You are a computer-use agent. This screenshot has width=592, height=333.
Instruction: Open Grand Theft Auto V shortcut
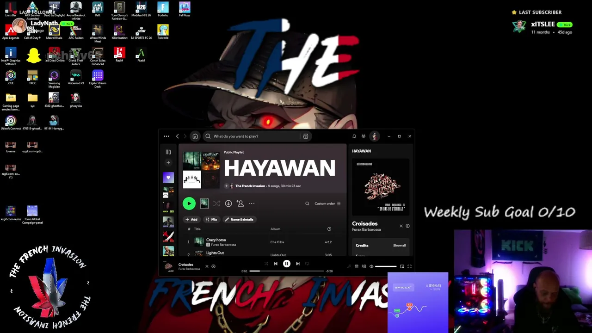pos(76,56)
